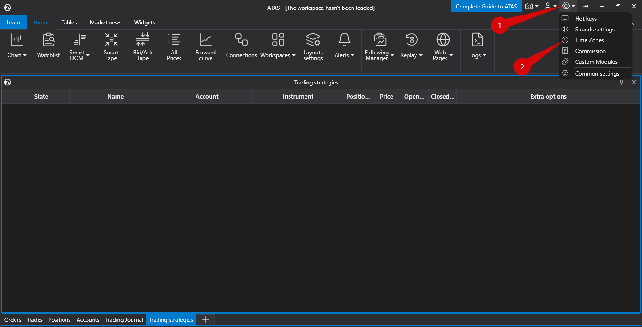642x327 pixels.
Task: Click the ATAS logo in title bar
Action: [8, 7]
